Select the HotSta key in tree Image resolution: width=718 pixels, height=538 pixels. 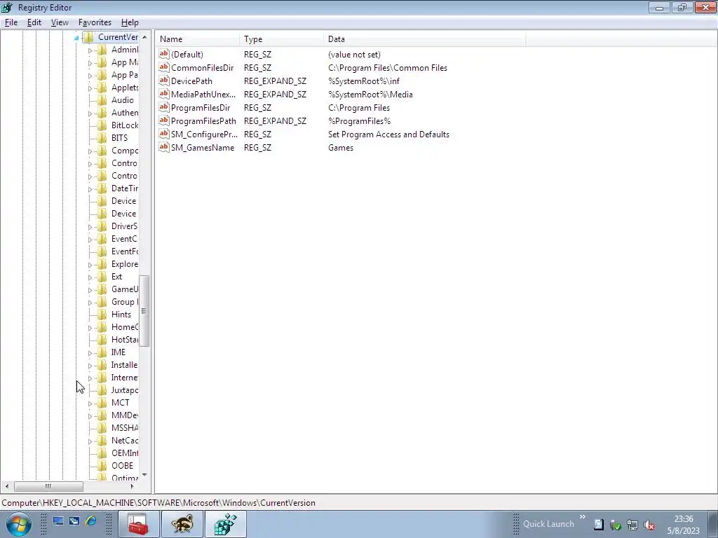coord(125,340)
